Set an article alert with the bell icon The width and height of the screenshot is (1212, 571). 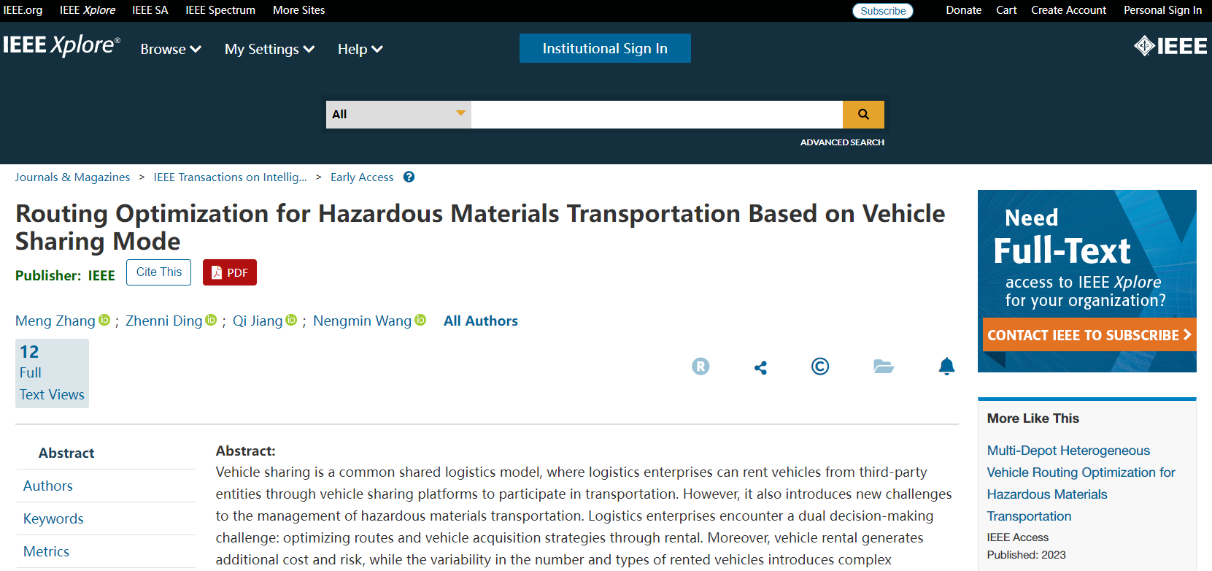click(x=946, y=367)
